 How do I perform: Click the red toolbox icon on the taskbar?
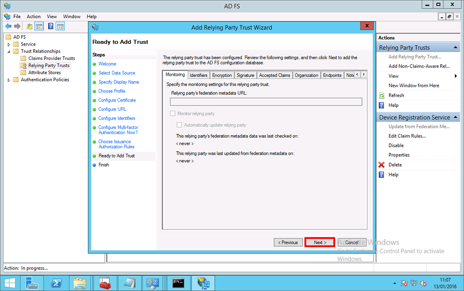tap(105, 283)
